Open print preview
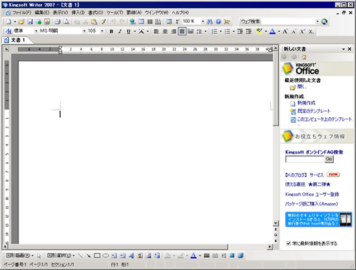356x270 pixels. (66, 22)
